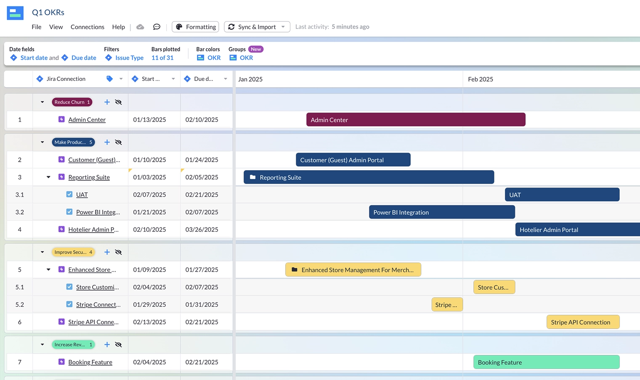Click epic icon beside Admin Center
The height and width of the screenshot is (380, 640).
(61, 120)
